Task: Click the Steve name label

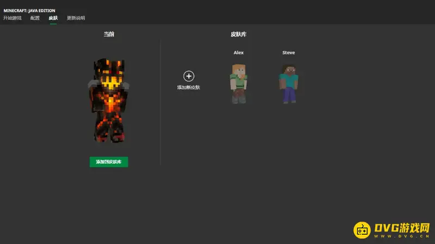Action: tap(288, 53)
